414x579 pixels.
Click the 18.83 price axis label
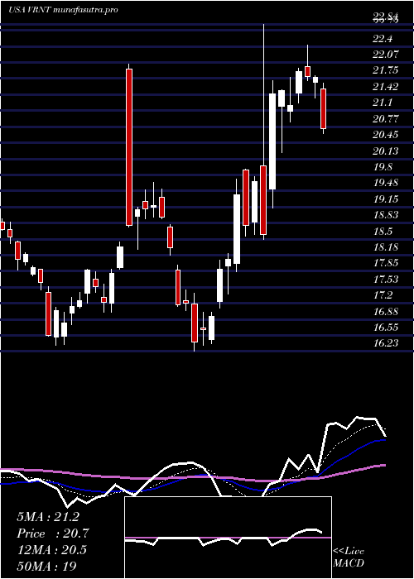click(x=386, y=215)
